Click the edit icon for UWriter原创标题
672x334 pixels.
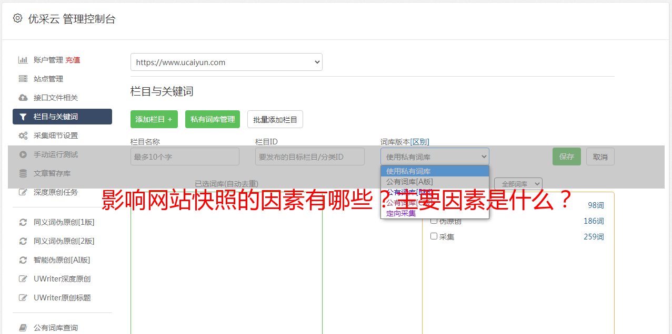coord(23,298)
